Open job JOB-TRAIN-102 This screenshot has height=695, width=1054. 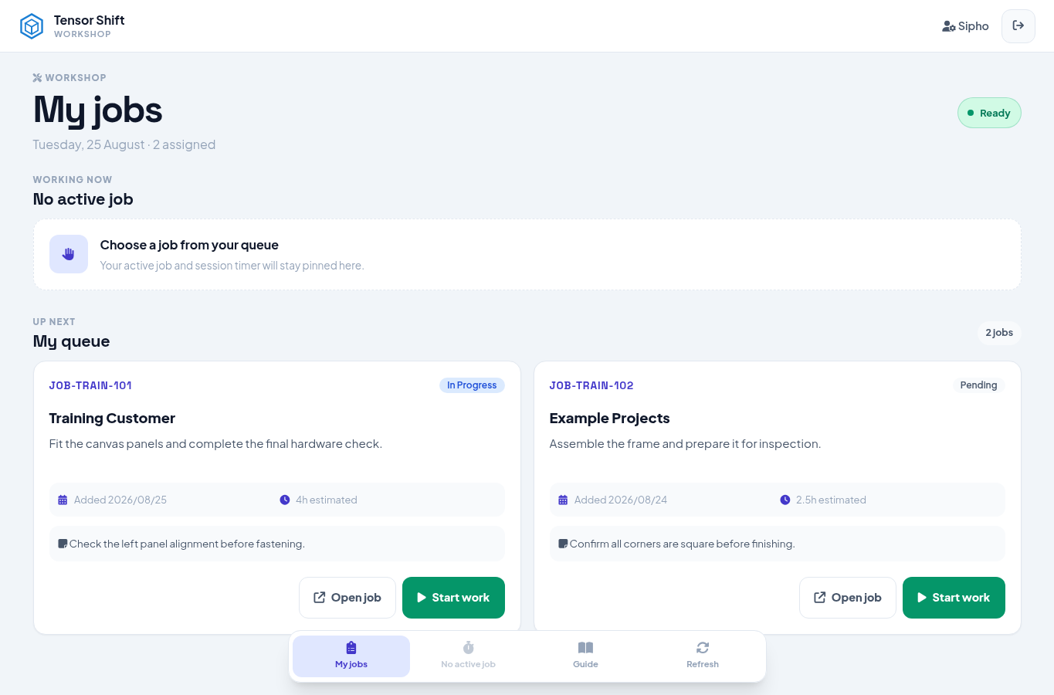point(848,598)
